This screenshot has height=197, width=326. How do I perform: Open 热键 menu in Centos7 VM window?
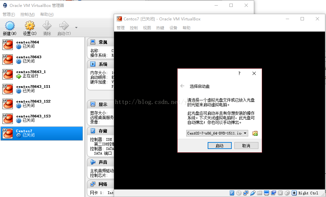pos(160,28)
